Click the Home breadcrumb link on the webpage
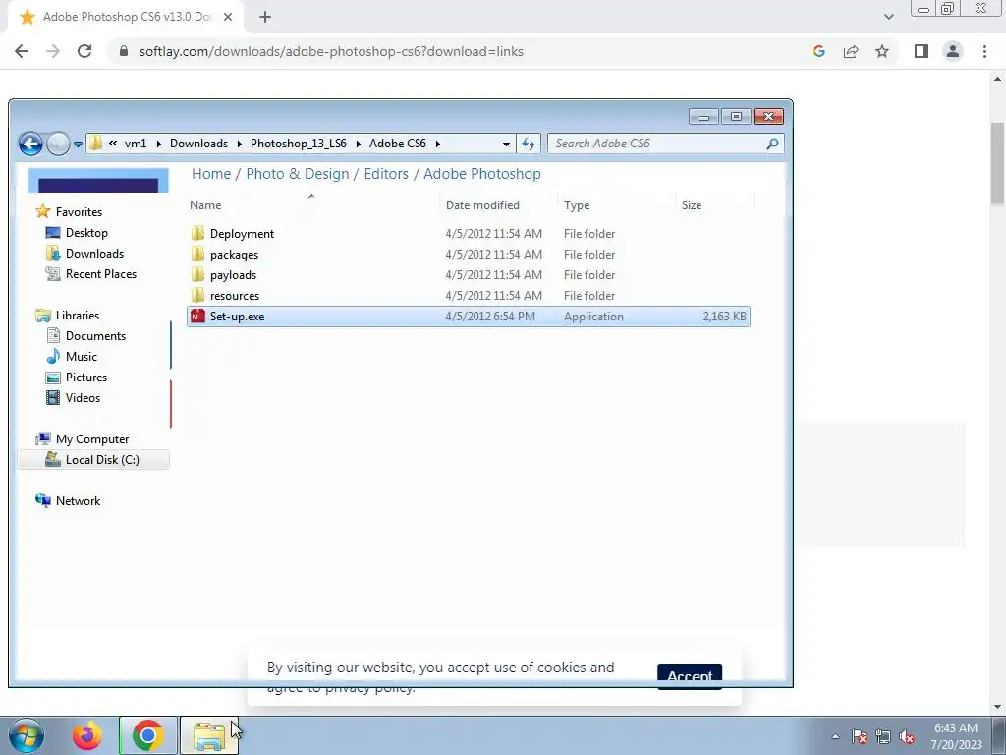 (x=211, y=174)
